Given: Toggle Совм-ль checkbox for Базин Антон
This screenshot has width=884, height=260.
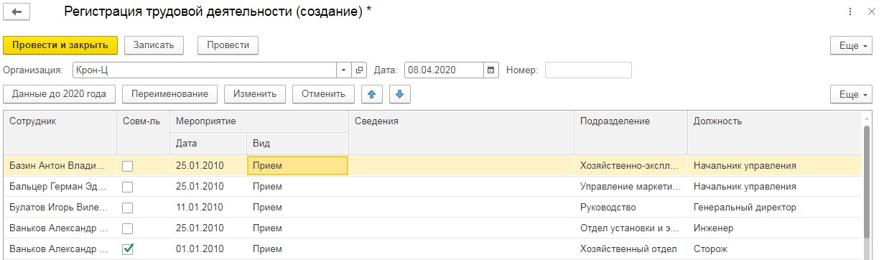Looking at the screenshot, I should click(128, 166).
